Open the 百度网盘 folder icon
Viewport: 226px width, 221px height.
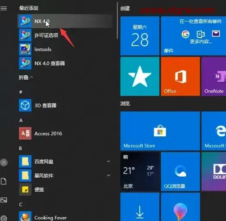pyautogui.click(x=25, y=161)
